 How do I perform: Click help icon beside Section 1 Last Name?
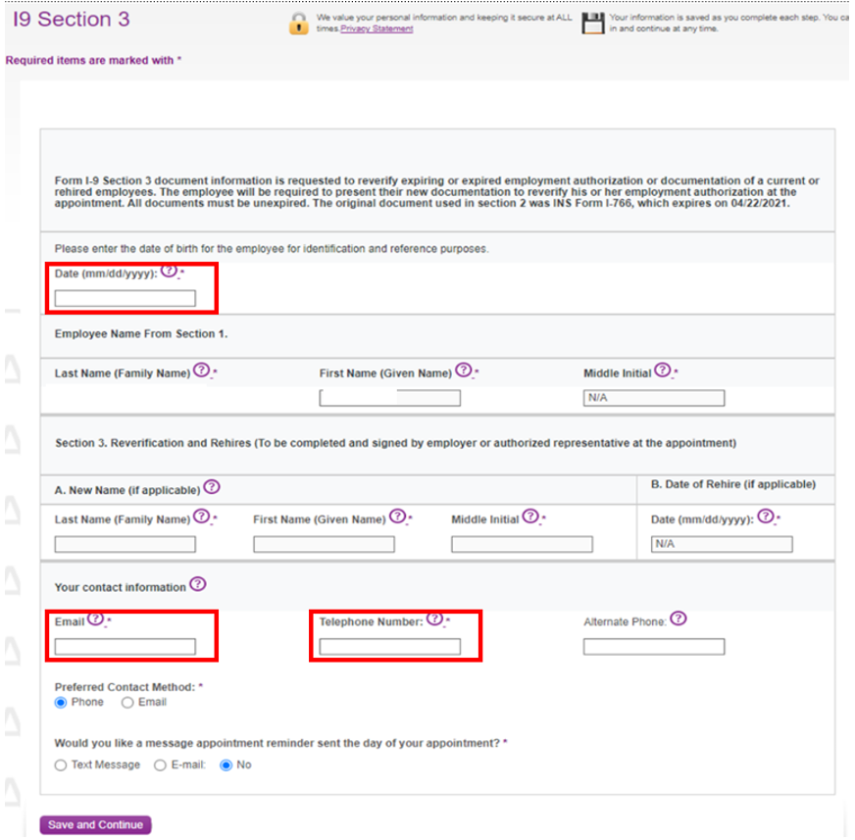pos(201,371)
